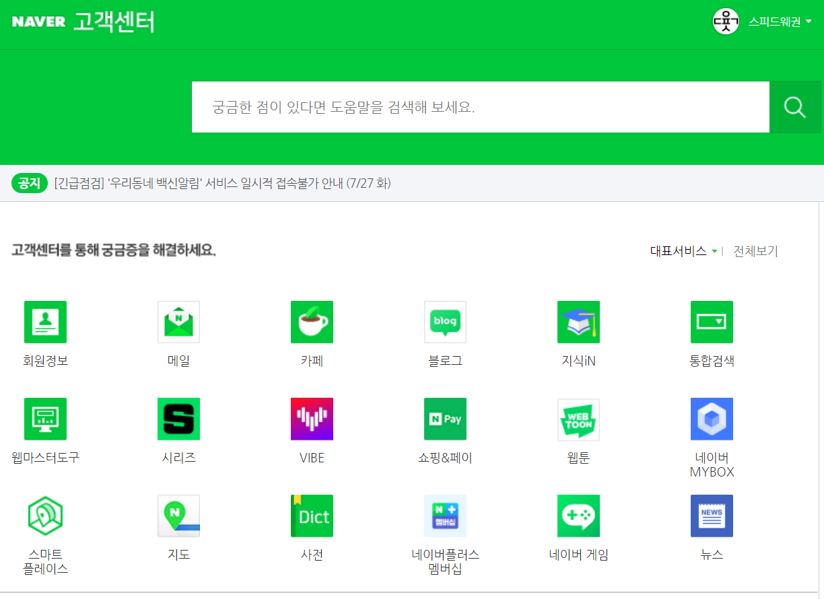The height and width of the screenshot is (599, 824).
Task: Click the green 공지 notice badge
Action: click(x=30, y=183)
